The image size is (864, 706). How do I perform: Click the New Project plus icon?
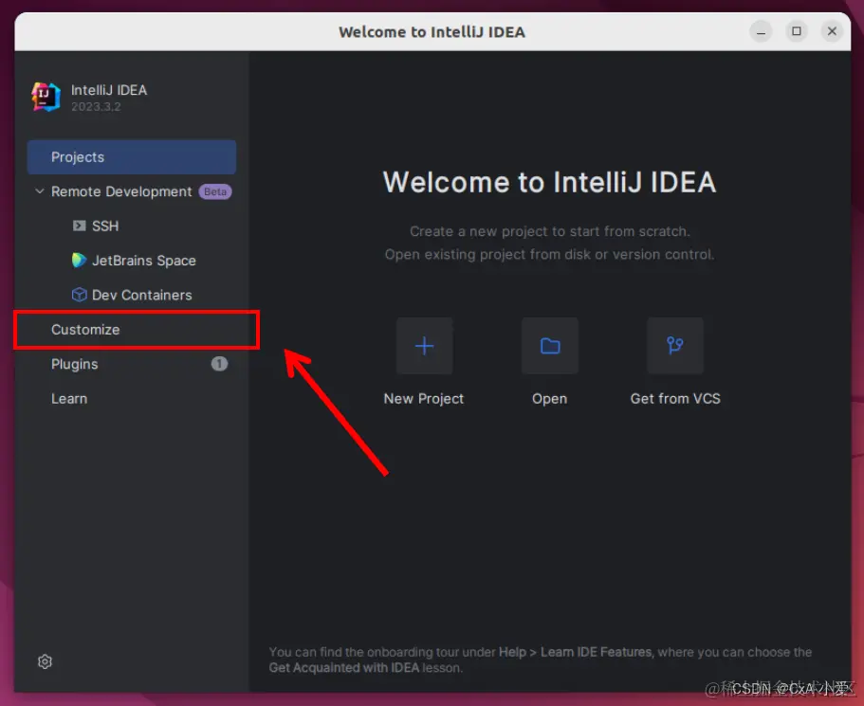tap(424, 346)
